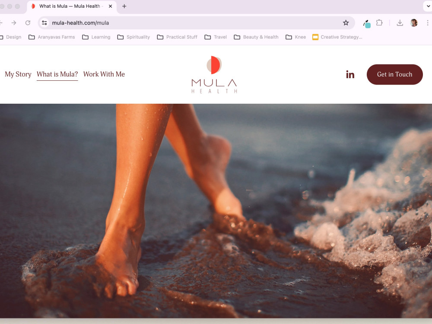
Task: Open the Design bookmarks folder
Action: 11,37
